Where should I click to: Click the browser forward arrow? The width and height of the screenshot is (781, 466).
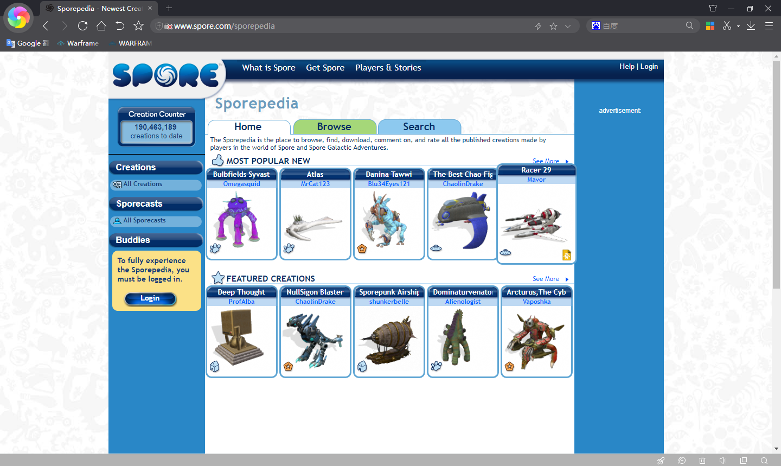pos(65,25)
